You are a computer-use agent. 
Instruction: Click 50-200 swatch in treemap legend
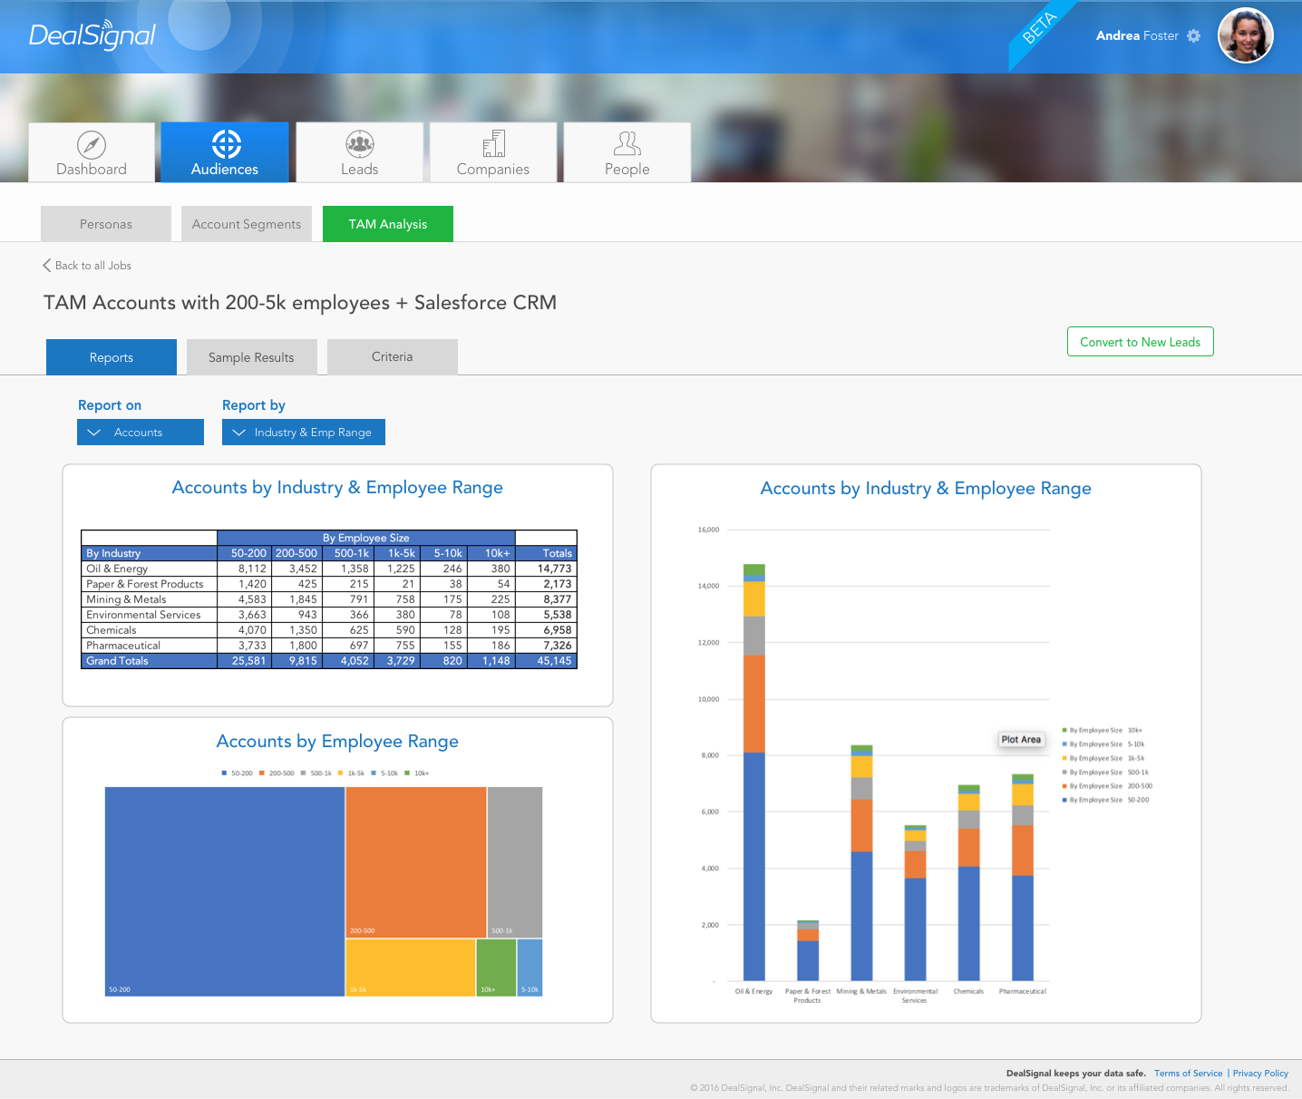(x=224, y=773)
